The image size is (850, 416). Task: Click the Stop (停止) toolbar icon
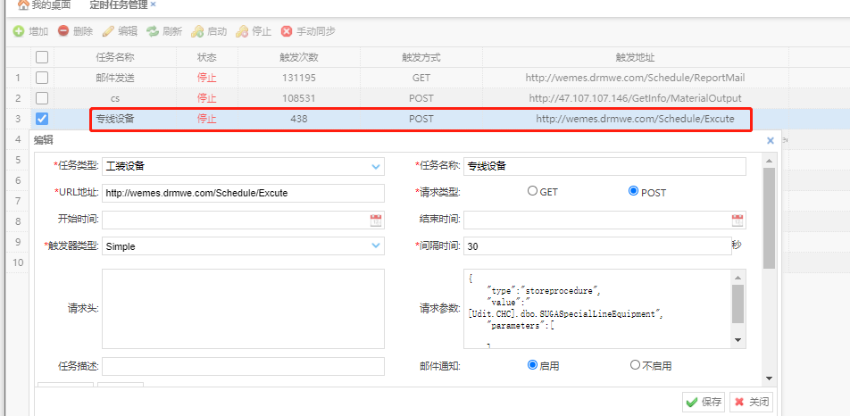[x=242, y=31]
